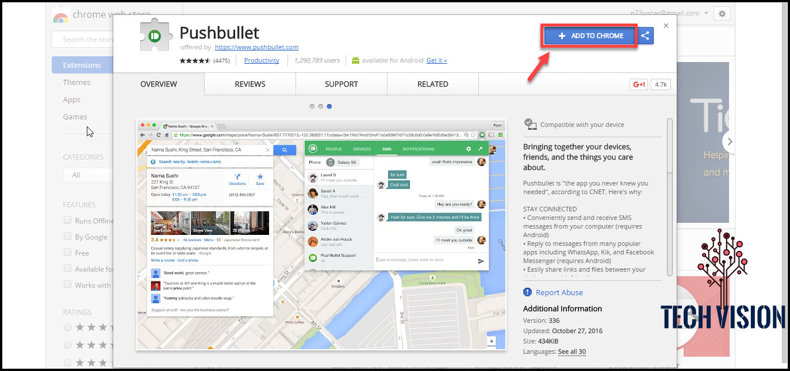Click the 1,290,789 users text
This screenshot has height=371, width=790.
pyautogui.click(x=317, y=60)
